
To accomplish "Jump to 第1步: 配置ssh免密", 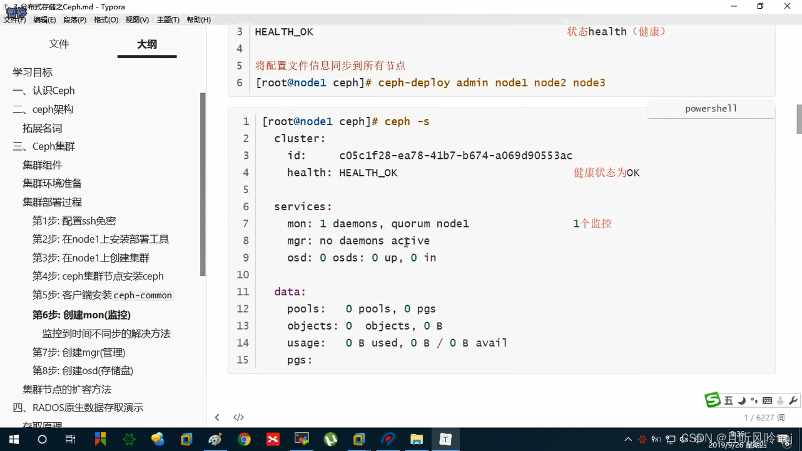I will [74, 221].
